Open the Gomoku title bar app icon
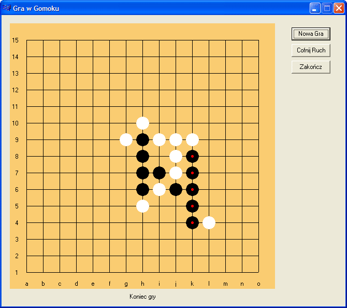347x308 pixels. click(7, 8)
